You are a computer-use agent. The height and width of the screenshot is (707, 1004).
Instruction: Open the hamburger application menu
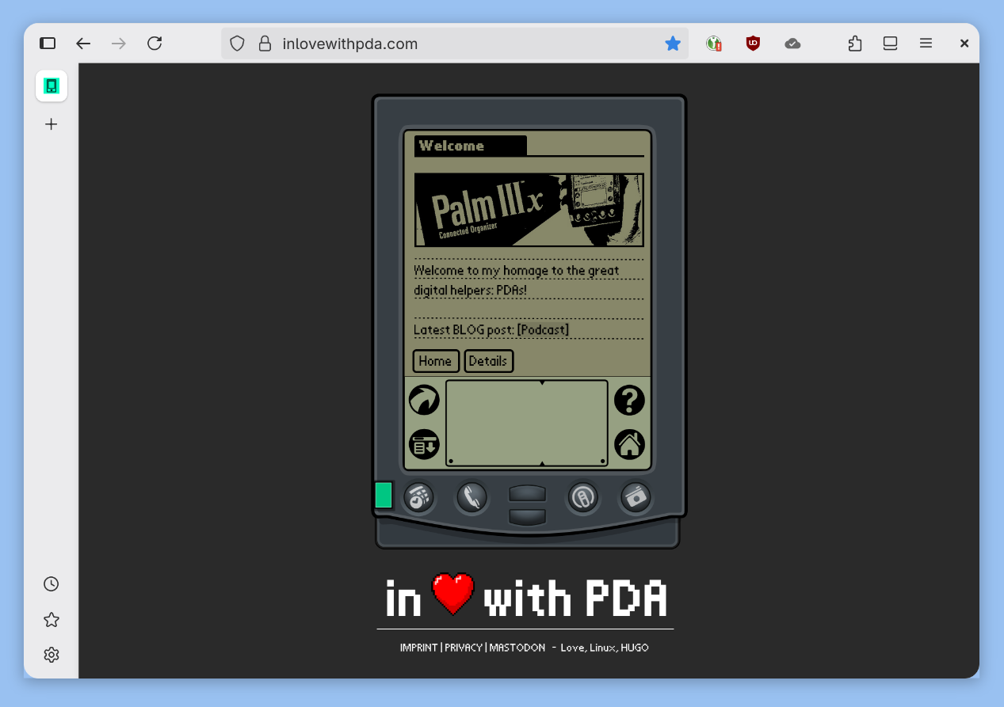[x=926, y=44]
